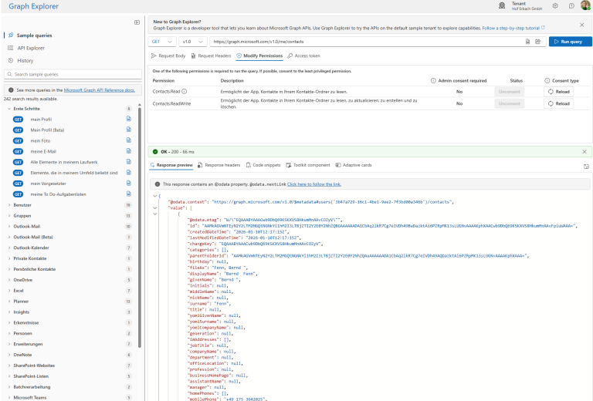The height and width of the screenshot is (401, 593).
Task: Collapse the JSON value array node
Action: point(155,207)
